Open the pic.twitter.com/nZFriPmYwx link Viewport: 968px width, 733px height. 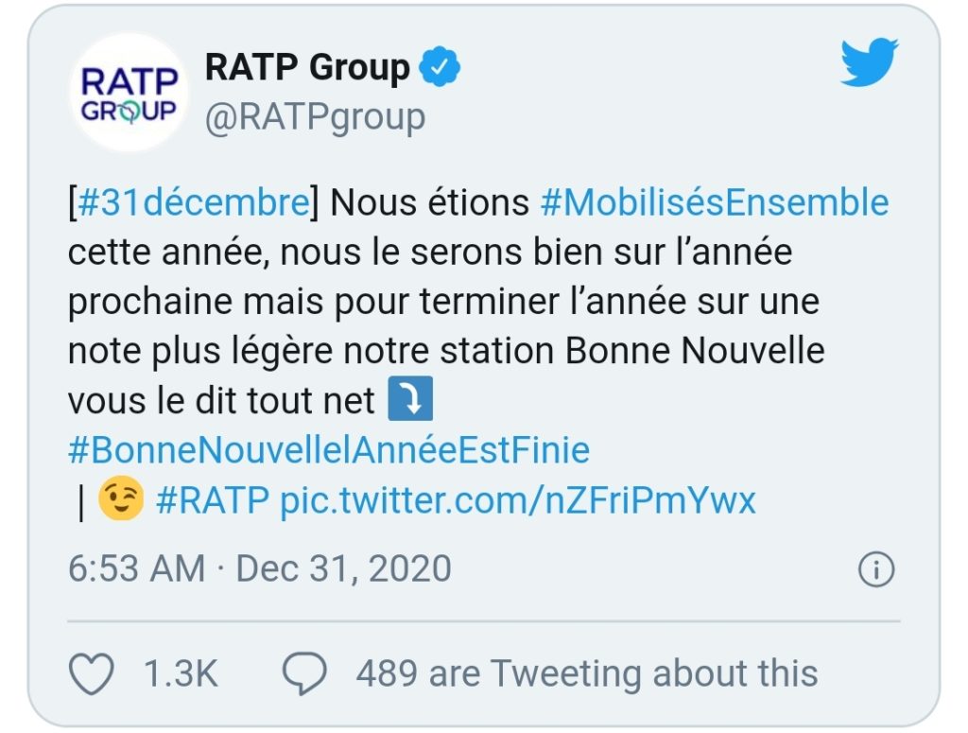(x=518, y=500)
